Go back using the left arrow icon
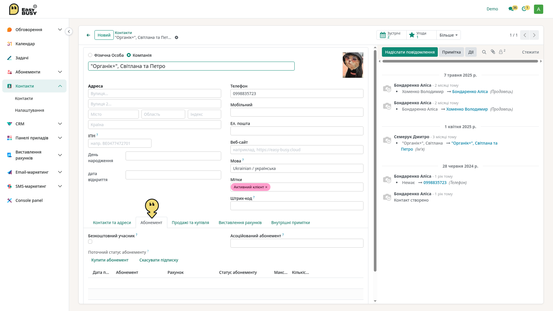The image size is (553, 311). [88, 35]
